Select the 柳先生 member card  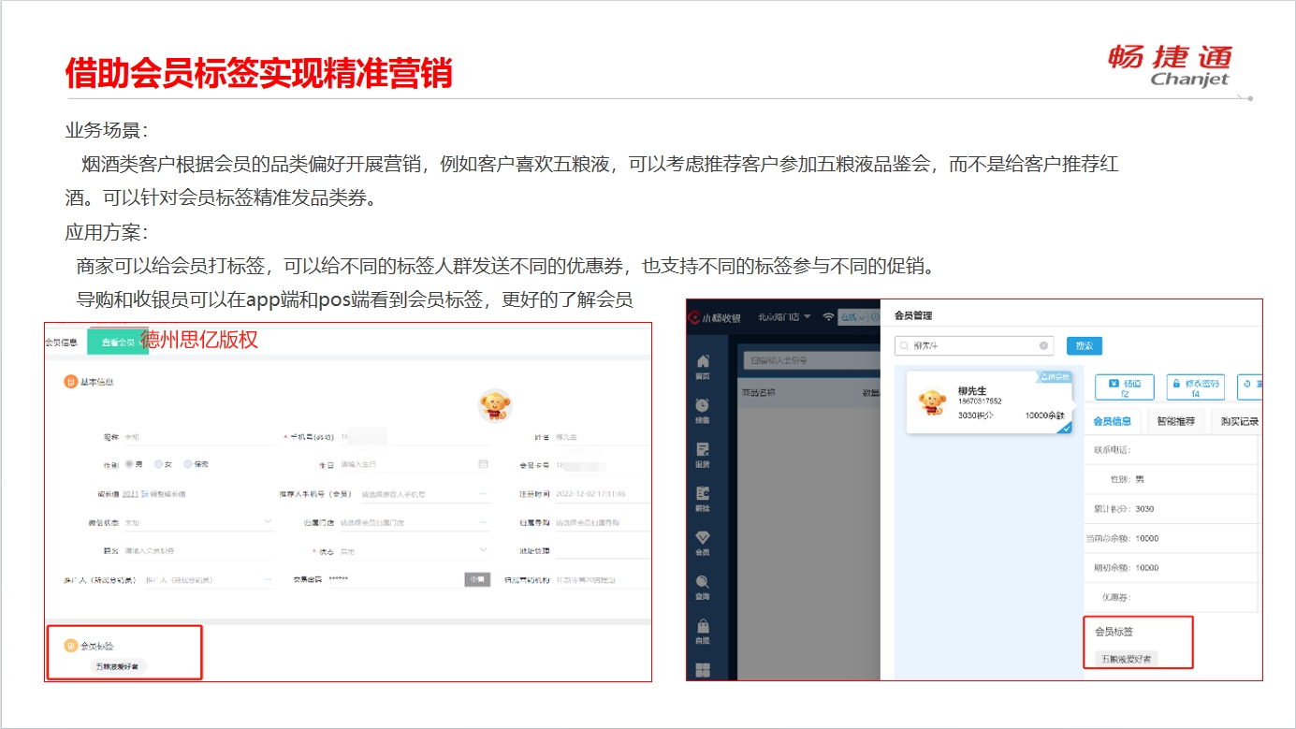989,401
